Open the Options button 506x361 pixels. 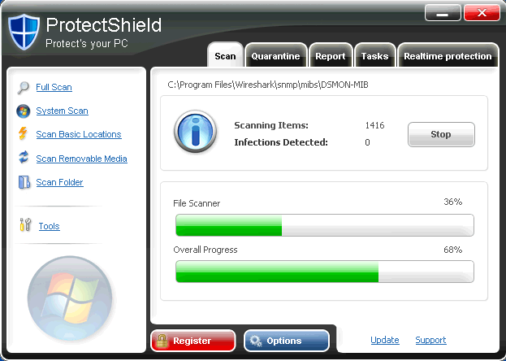[285, 341]
